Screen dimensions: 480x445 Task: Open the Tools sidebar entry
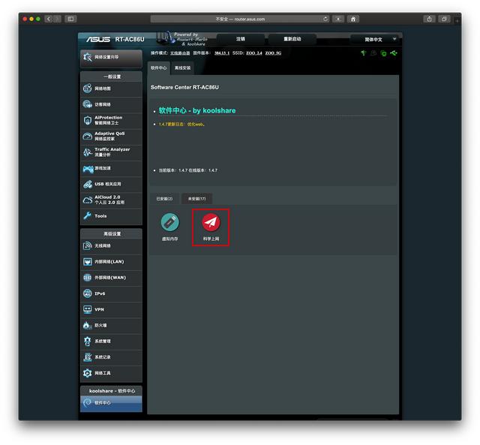click(x=112, y=216)
